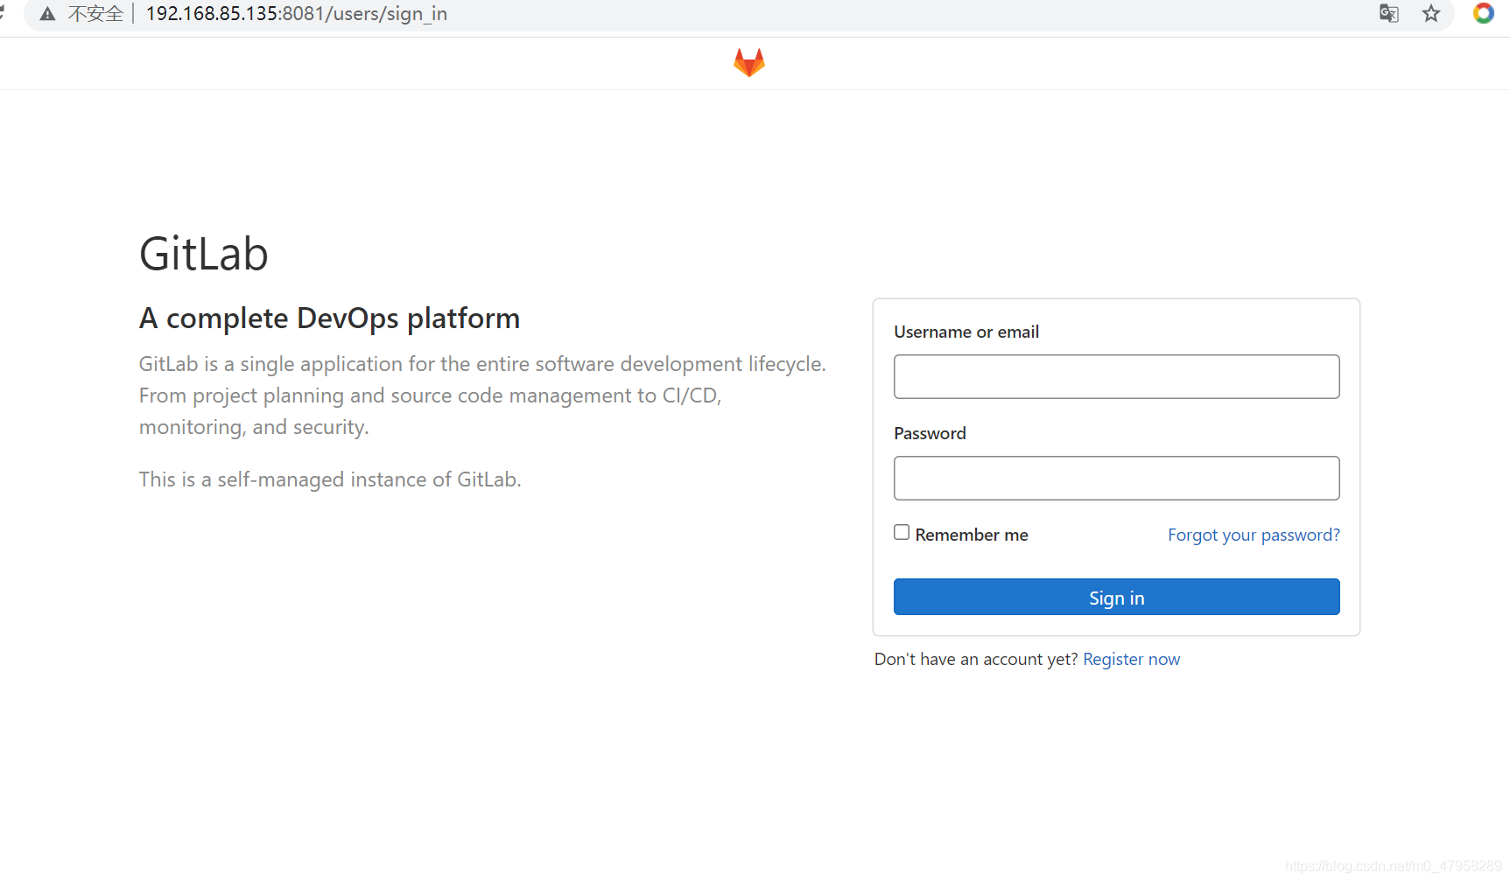Select the address bar URL text
This screenshot has height=882, width=1510.
pyautogui.click(x=296, y=14)
